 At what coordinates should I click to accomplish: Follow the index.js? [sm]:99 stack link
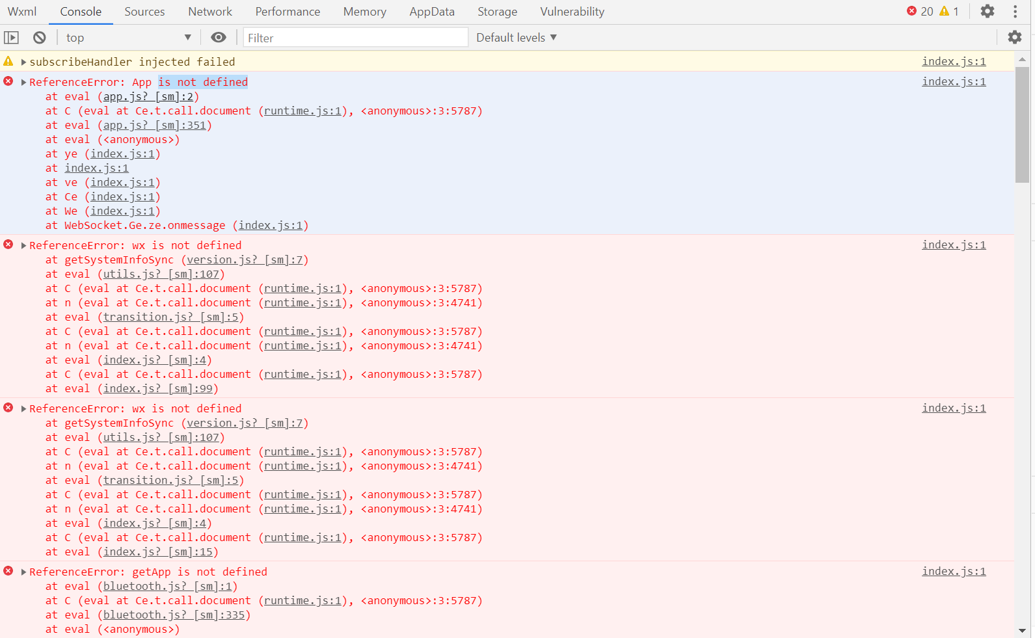tap(158, 388)
